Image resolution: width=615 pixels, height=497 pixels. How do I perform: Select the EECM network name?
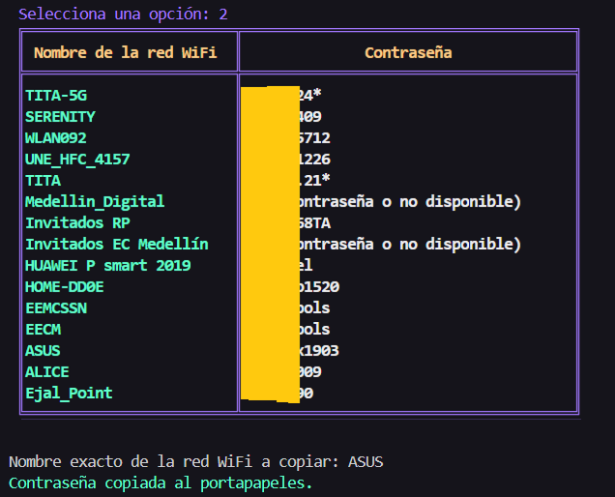43,330
